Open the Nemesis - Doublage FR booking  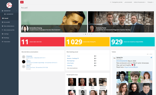73,59
